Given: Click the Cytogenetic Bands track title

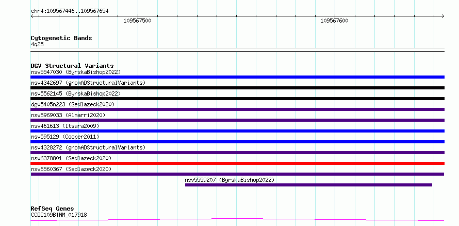Looking at the screenshot, I should [x=61, y=38].
